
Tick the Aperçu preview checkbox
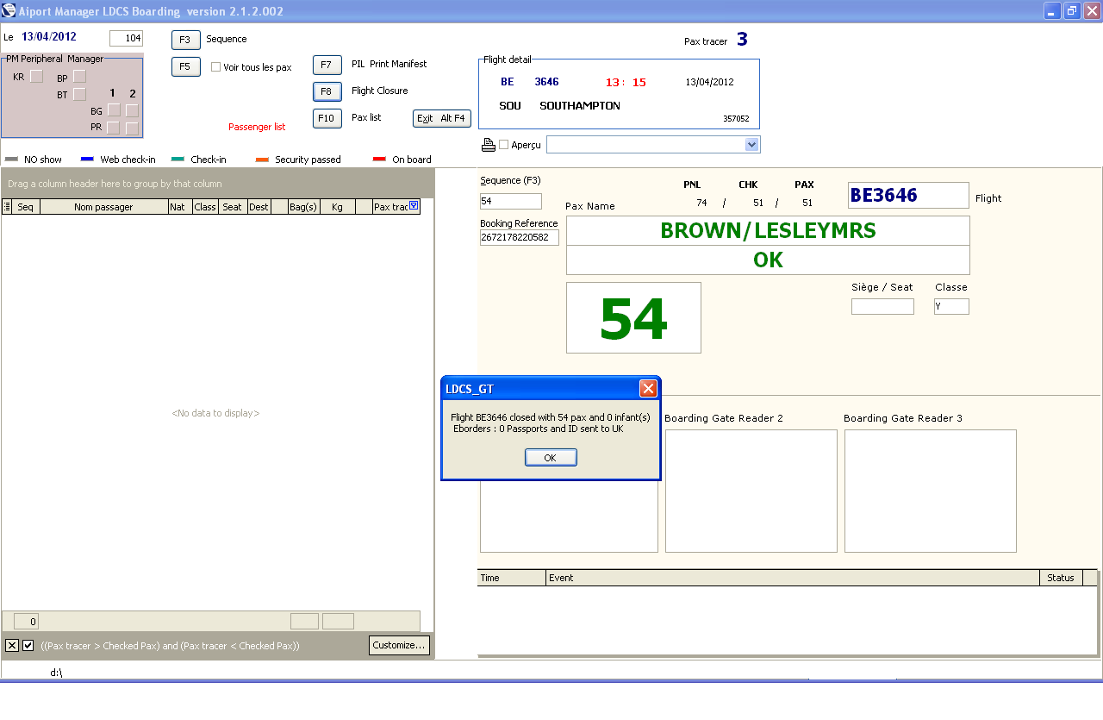click(504, 145)
